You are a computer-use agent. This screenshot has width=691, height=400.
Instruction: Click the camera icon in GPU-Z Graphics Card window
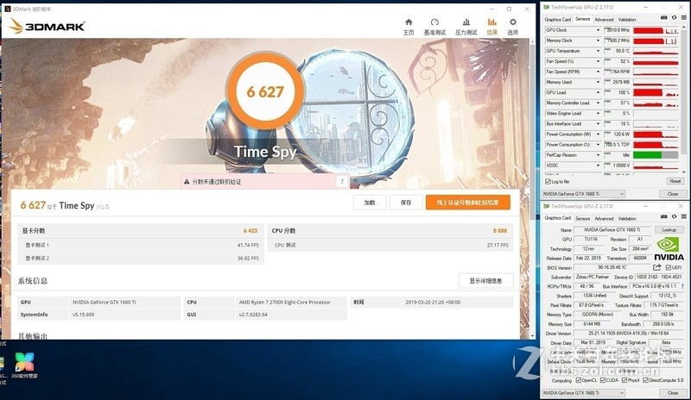[x=663, y=216]
